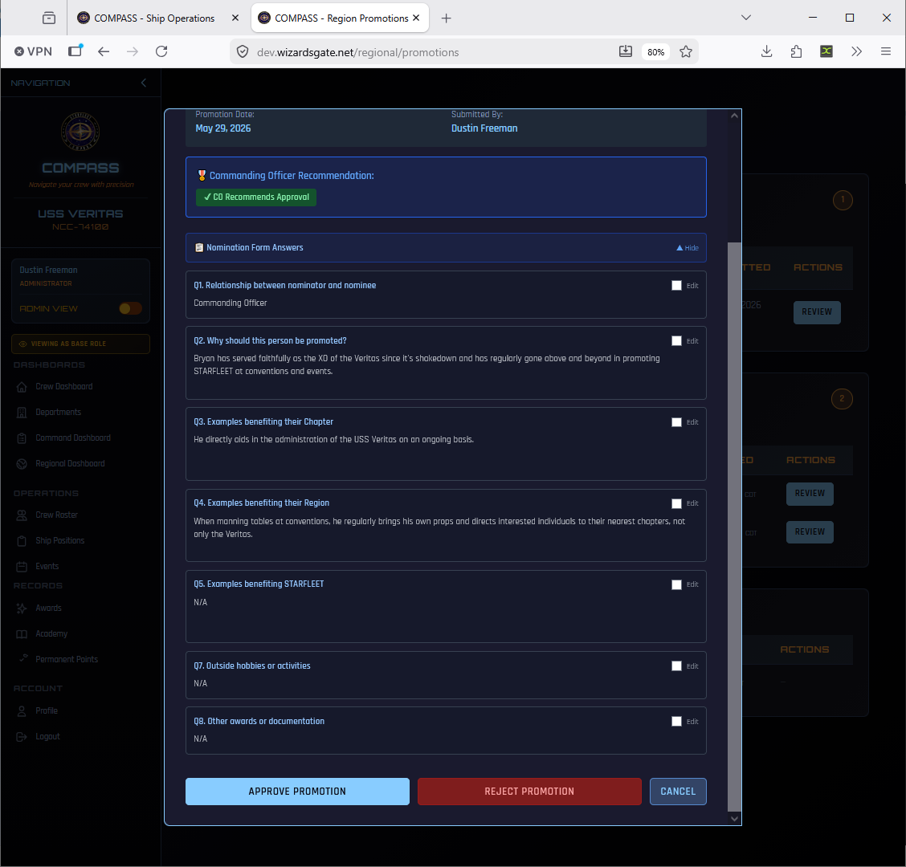The width and height of the screenshot is (906, 867).
Task: Click the Logout icon in sidebar
Action: [x=22, y=736]
